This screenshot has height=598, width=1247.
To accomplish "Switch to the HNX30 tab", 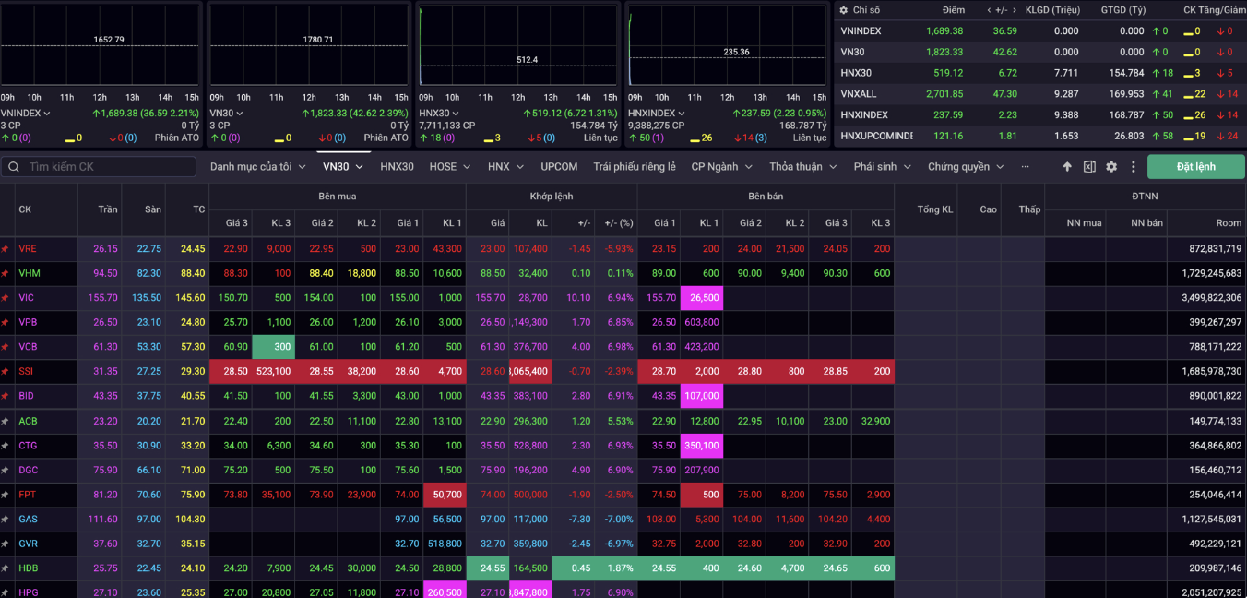I will coord(397,167).
